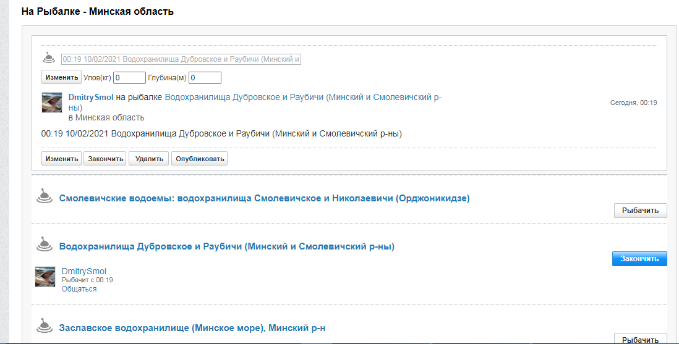Click the upper Изменить button beside Улов
The image size is (679, 344).
pyautogui.click(x=61, y=77)
